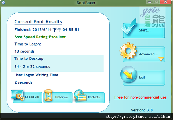The image size is (173, 120).
Task: Click the 34 - 2 = 32 seconds value
Action: pyautogui.click(x=32, y=67)
